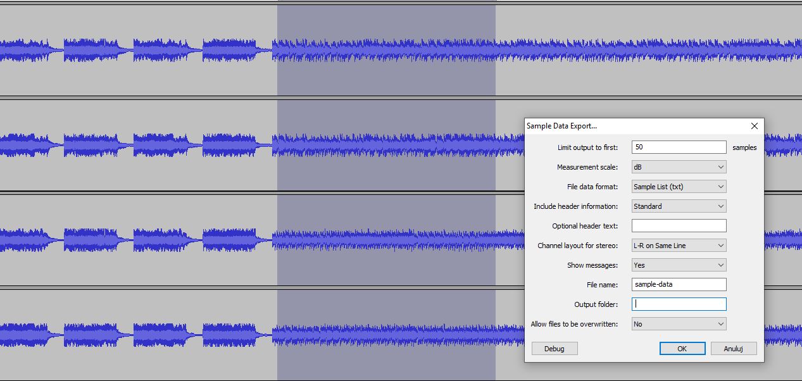The height and width of the screenshot is (381, 802).
Task: Click the Debug button
Action: pyautogui.click(x=555, y=348)
